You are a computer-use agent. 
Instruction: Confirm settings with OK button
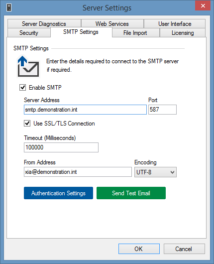[139, 249]
